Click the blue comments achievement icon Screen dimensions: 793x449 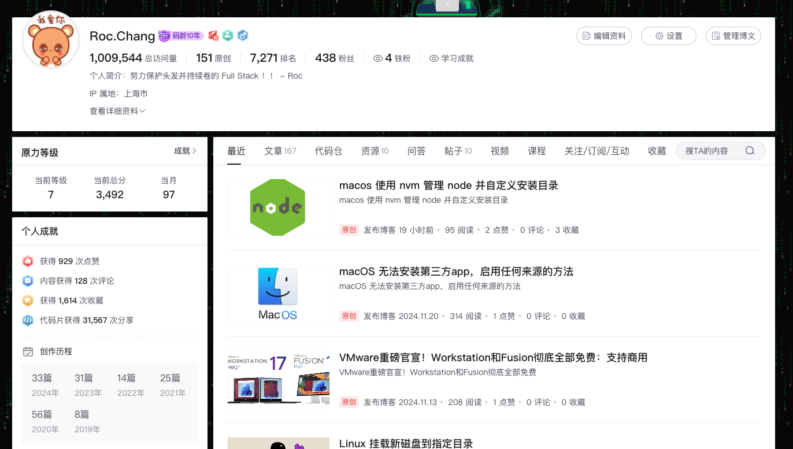point(28,281)
